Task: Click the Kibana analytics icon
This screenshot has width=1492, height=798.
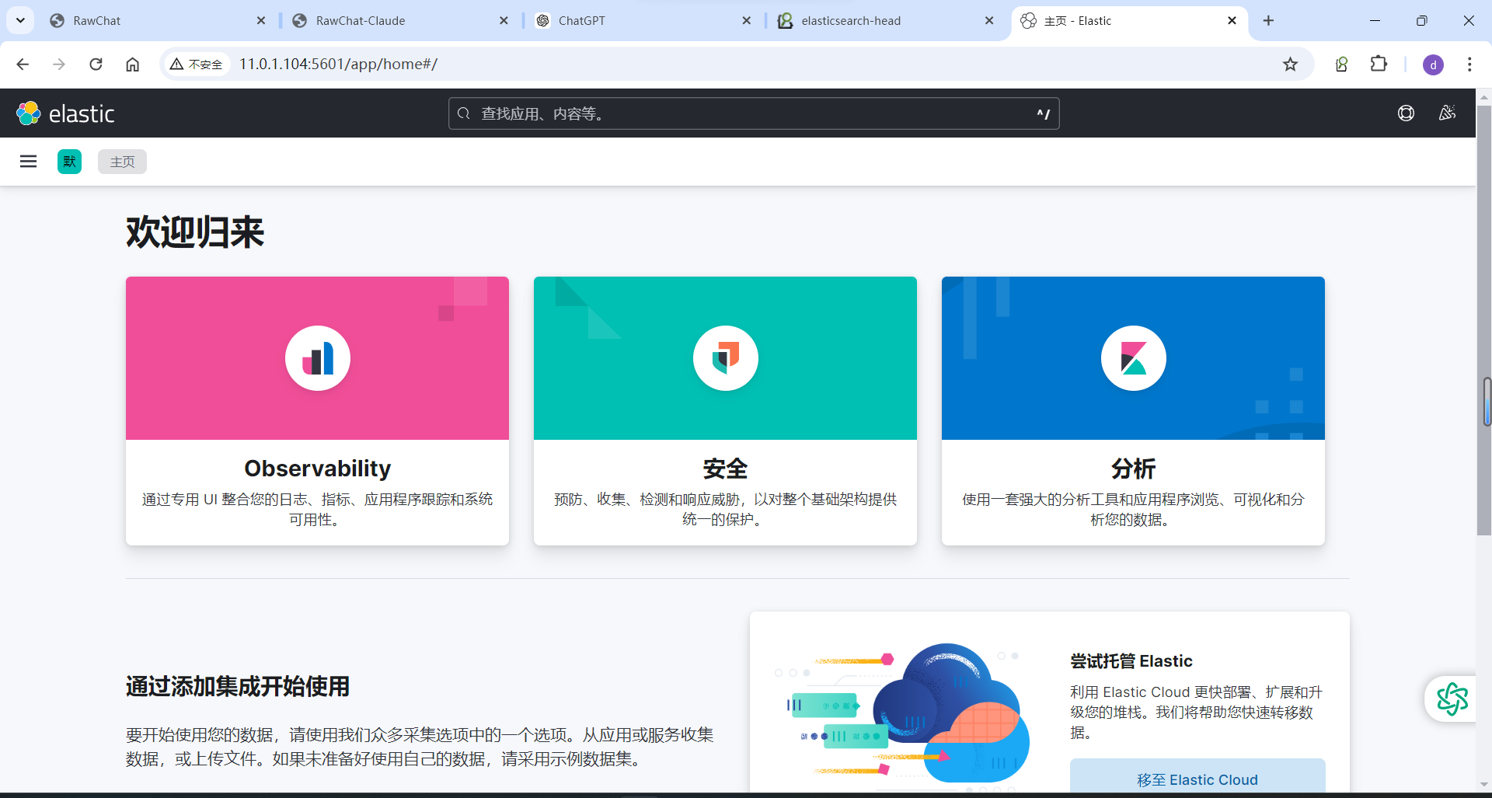Action: (x=1134, y=358)
